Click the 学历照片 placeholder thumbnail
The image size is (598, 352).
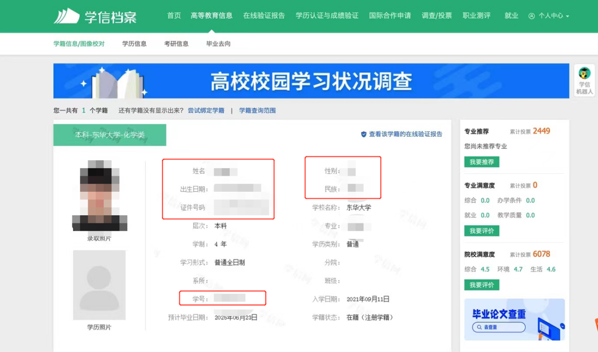pyautogui.click(x=99, y=285)
